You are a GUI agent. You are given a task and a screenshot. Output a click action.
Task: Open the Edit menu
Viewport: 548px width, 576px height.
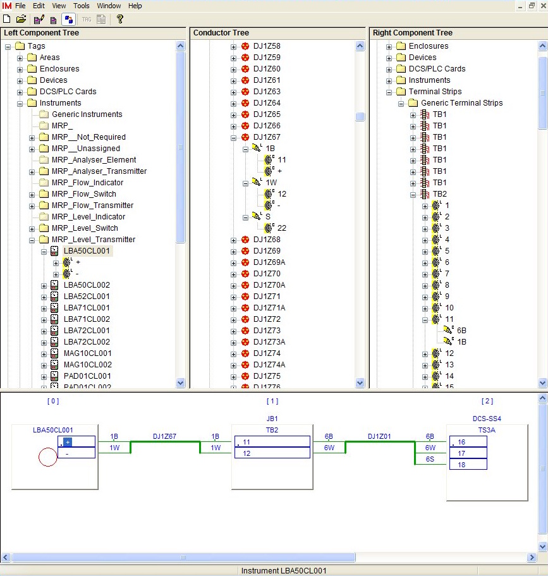point(39,6)
